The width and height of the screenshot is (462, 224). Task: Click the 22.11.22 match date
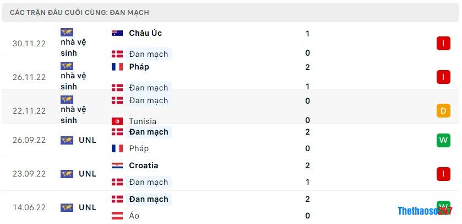pyautogui.click(x=29, y=110)
